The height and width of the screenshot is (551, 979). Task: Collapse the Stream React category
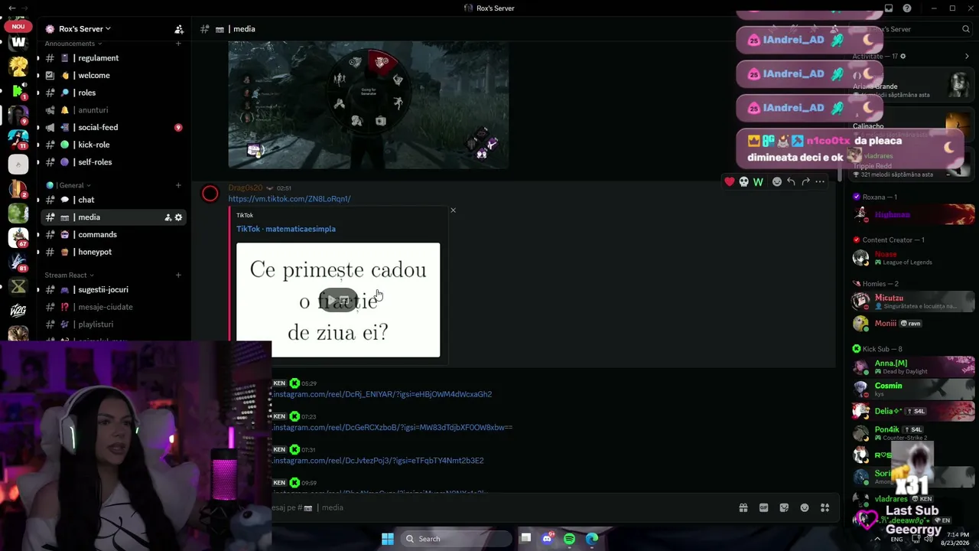(x=69, y=275)
